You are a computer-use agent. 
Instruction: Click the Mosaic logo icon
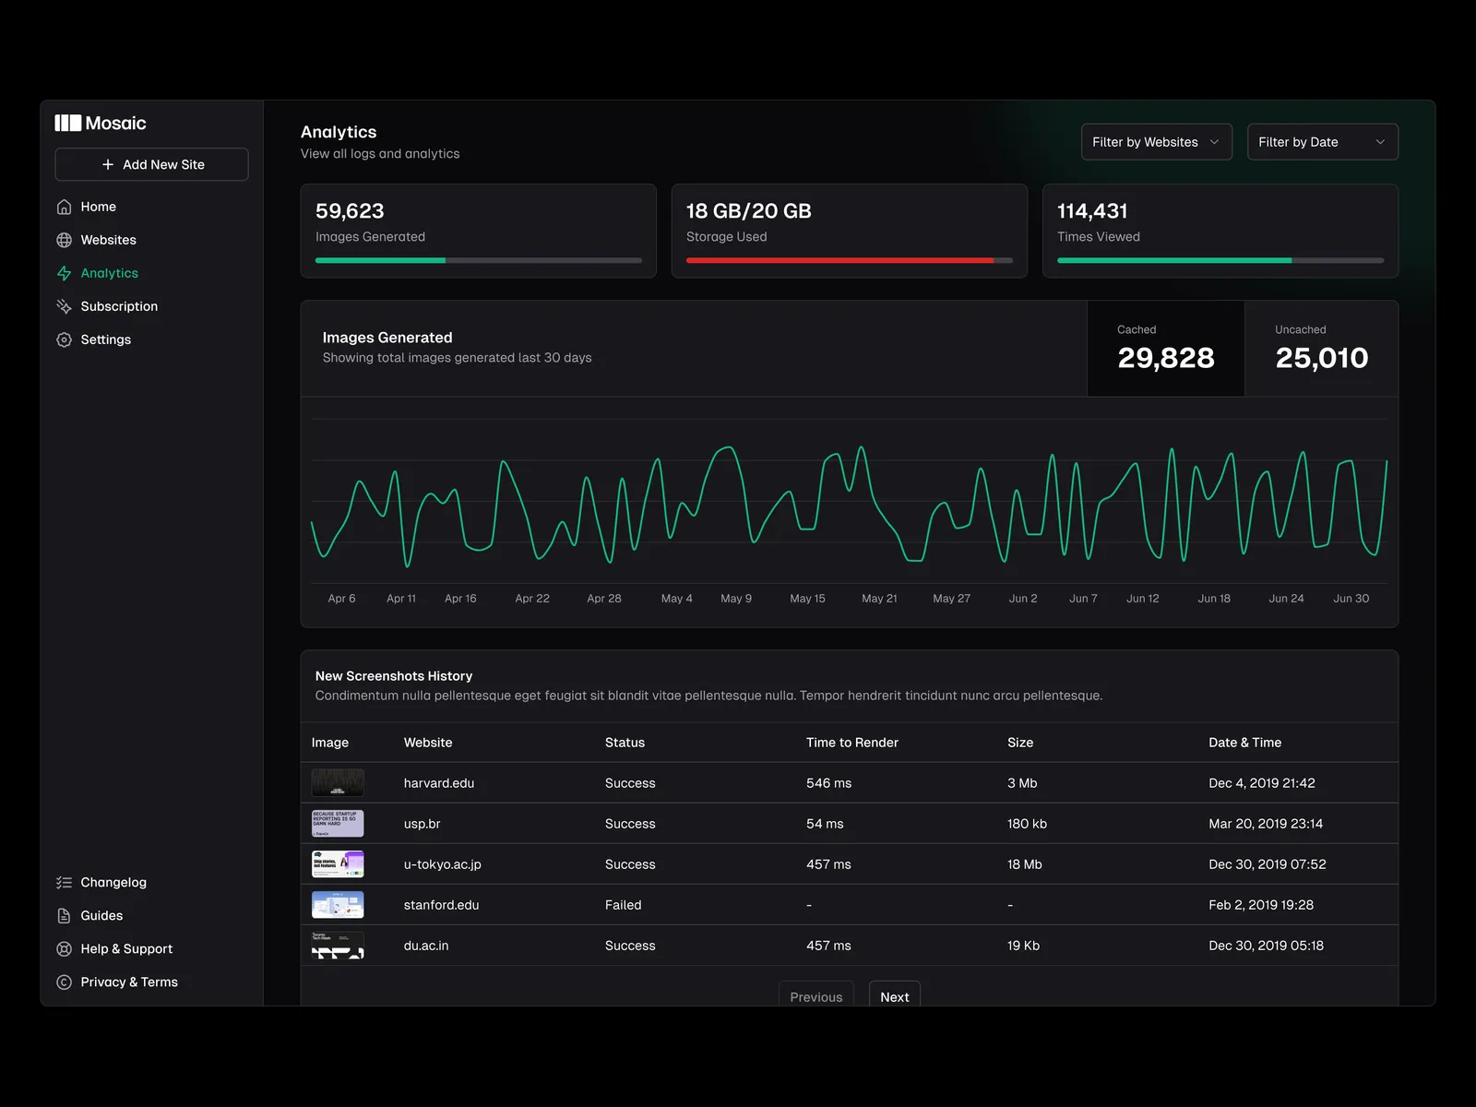point(68,124)
